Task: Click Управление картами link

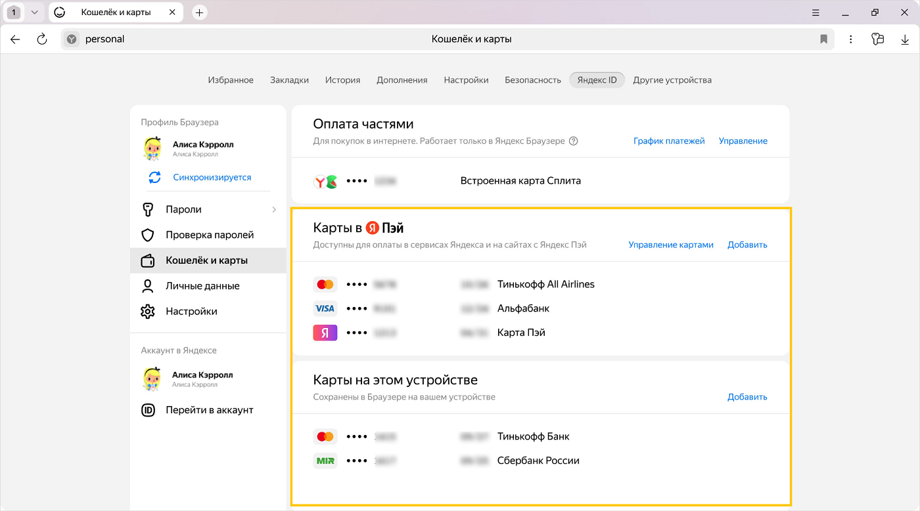Action: click(670, 245)
